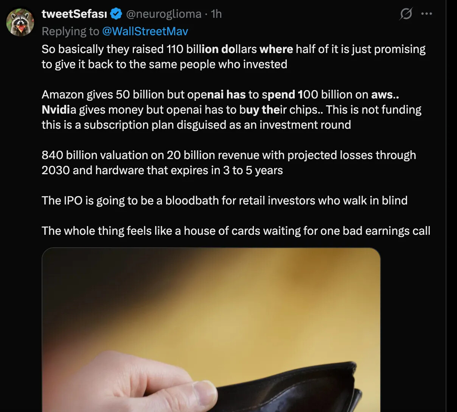Open the raccoon profile avatar
Image resolution: width=457 pixels, height=412 pixels.
click(20, 22)
